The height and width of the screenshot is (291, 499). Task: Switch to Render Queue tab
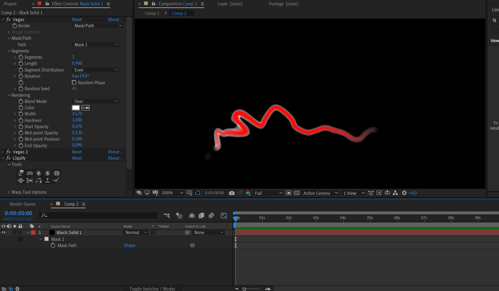click(x=22, y=204)
